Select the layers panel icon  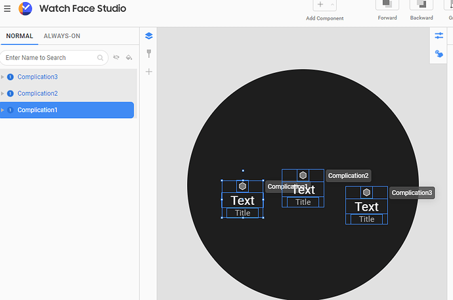[149, 36]
